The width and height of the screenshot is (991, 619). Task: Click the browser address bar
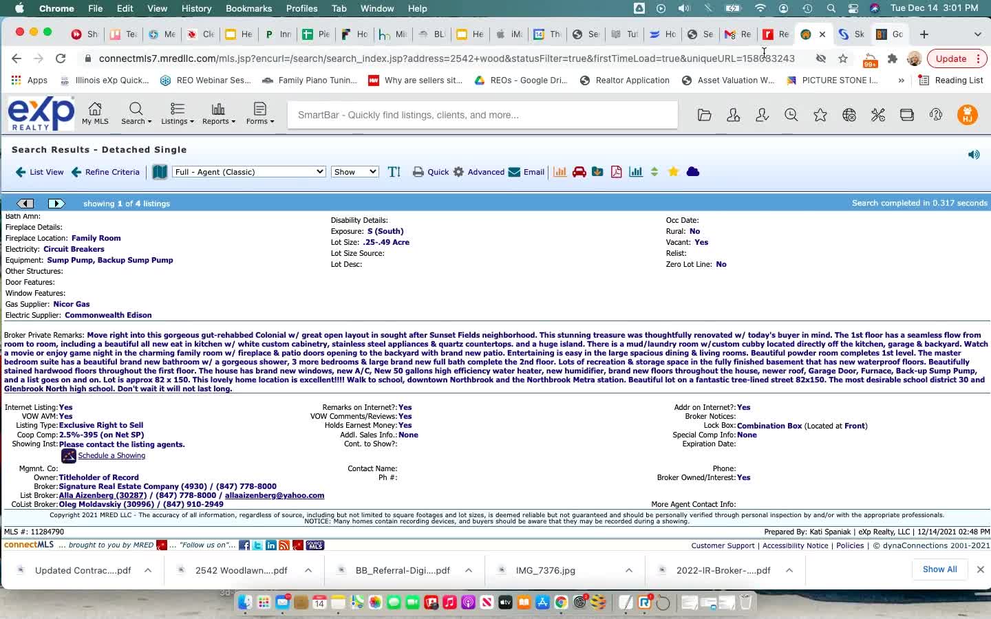pos(446,58)
